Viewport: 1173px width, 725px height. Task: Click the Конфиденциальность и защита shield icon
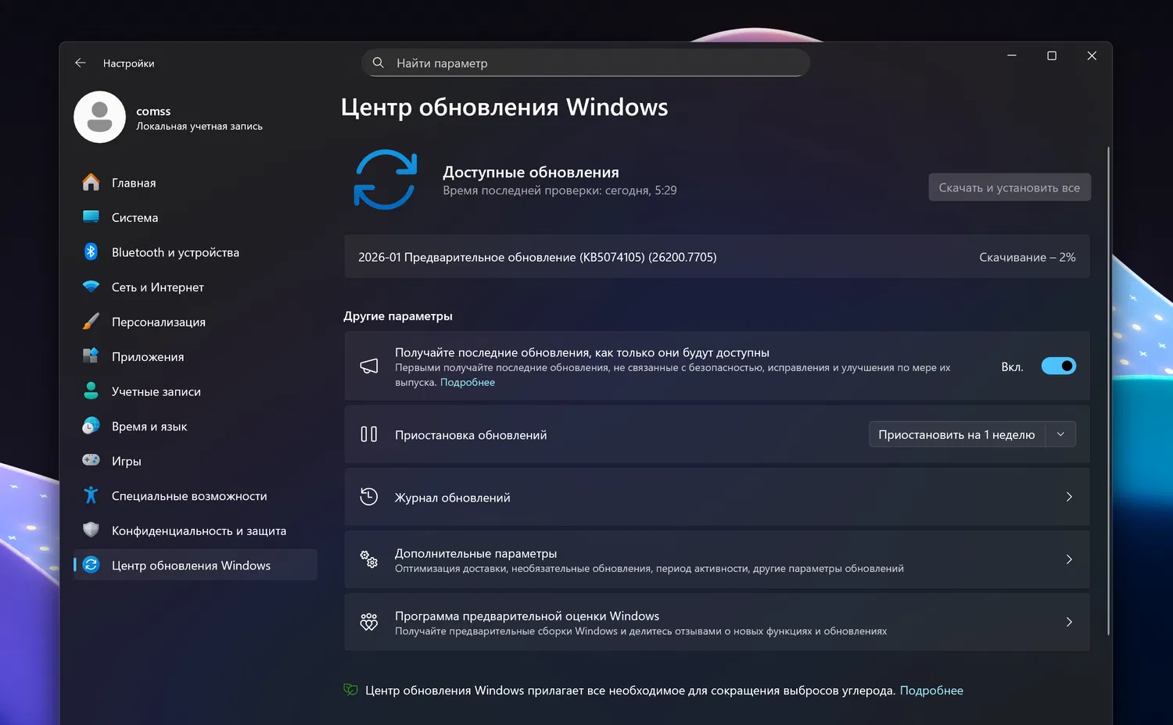click(x=91, y=530)
